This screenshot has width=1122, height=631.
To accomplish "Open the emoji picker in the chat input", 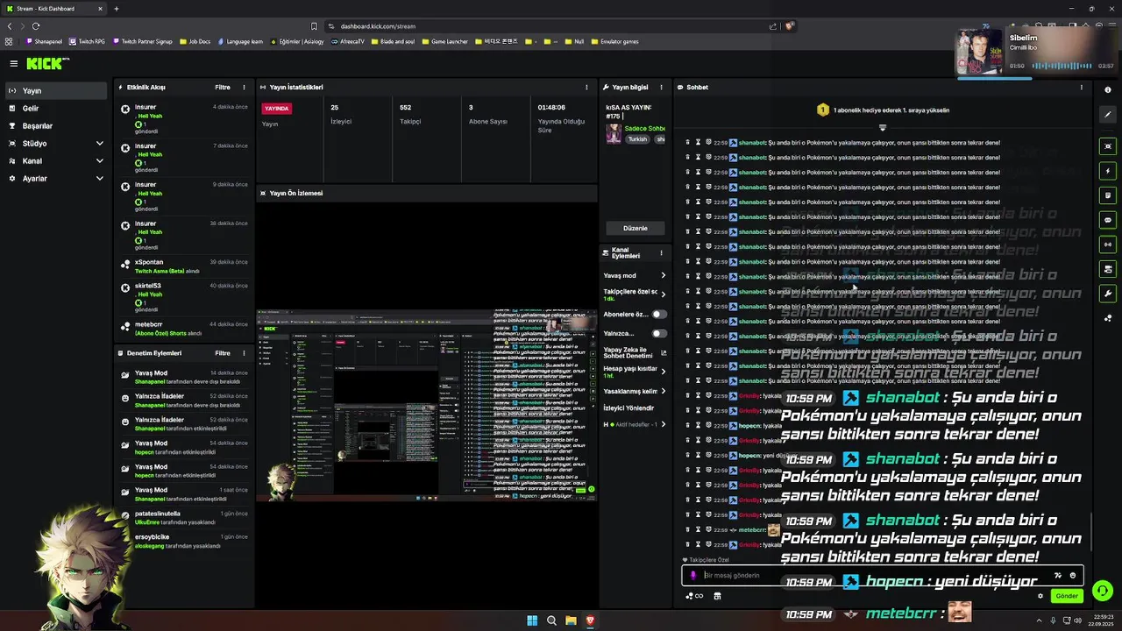I will tap(1073, 576).
